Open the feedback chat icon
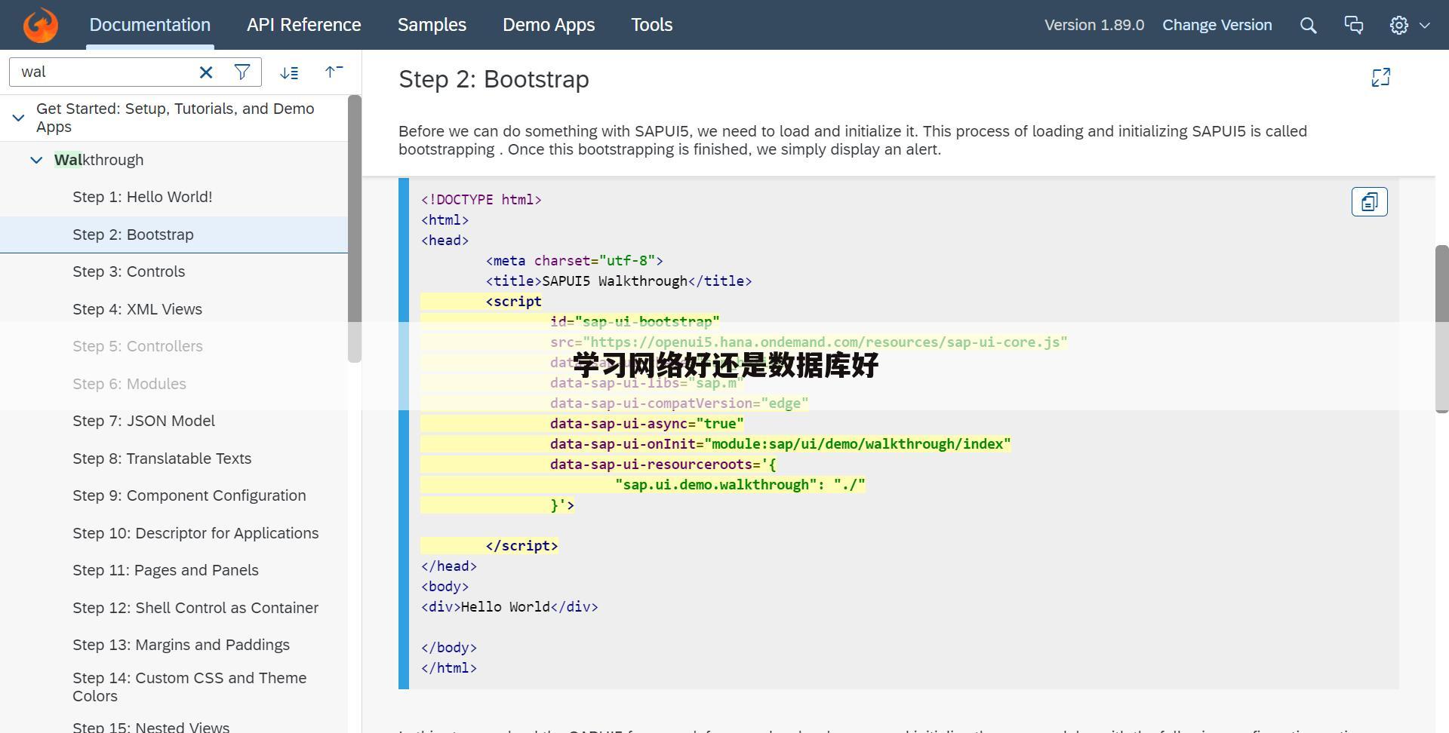The height and width of the screenshot is (733, 1449). click(1354, 25)
